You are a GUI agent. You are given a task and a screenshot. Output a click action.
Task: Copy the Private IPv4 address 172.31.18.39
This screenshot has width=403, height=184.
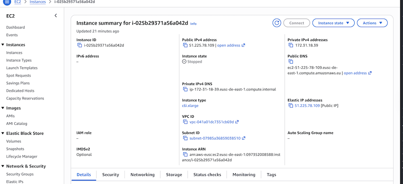click(x=291, y=45)
